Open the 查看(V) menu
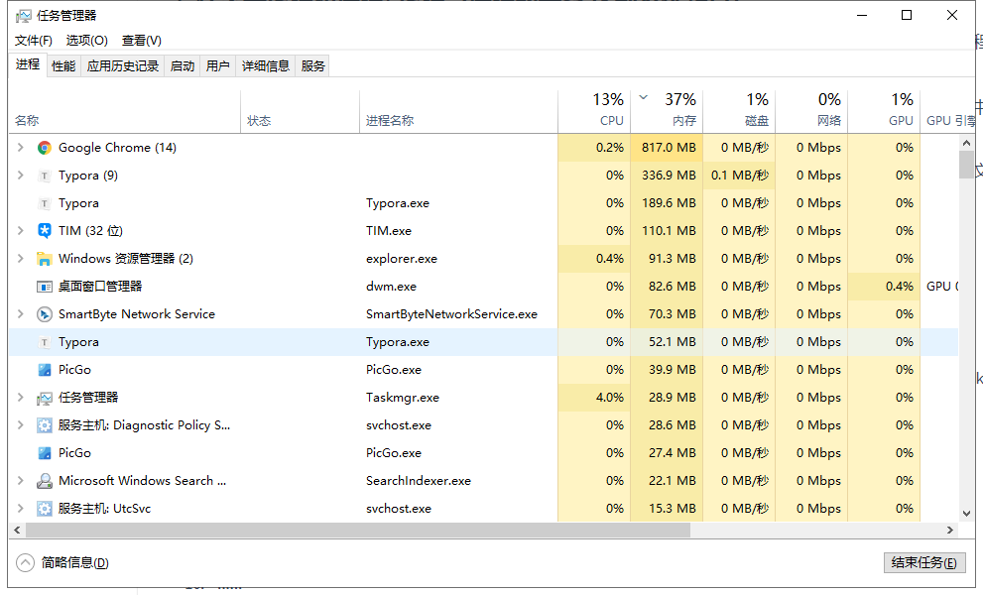This screenshot has height=595, width=983. [x=142, y=40]
